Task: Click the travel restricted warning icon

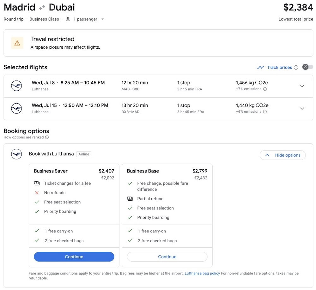Action: click(17, 43)
